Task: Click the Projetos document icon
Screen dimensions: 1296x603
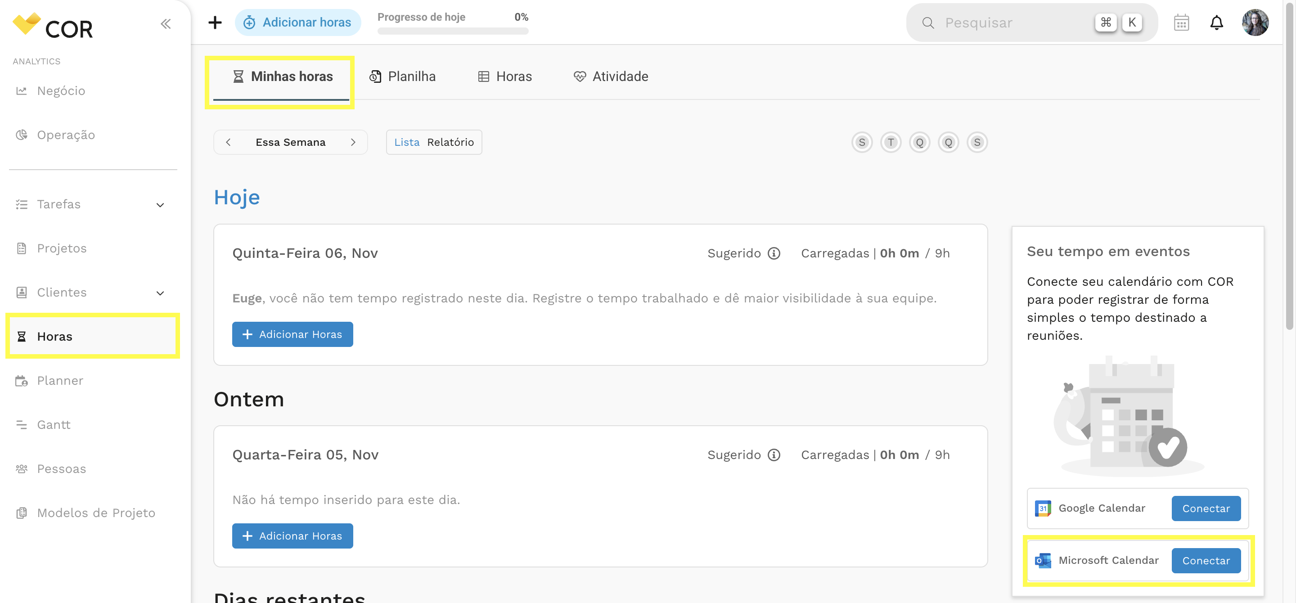Action: [21, 248]
